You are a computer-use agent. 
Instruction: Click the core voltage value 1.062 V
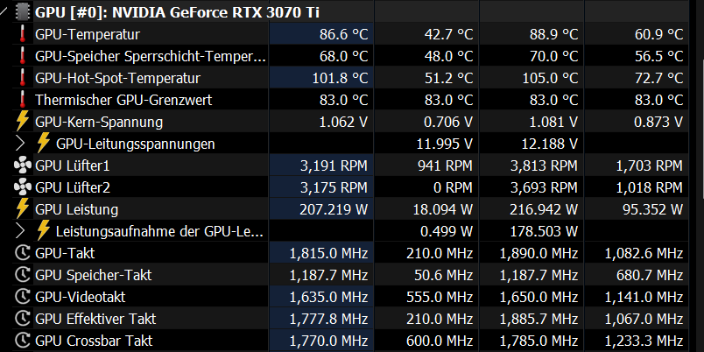point(344,122)
